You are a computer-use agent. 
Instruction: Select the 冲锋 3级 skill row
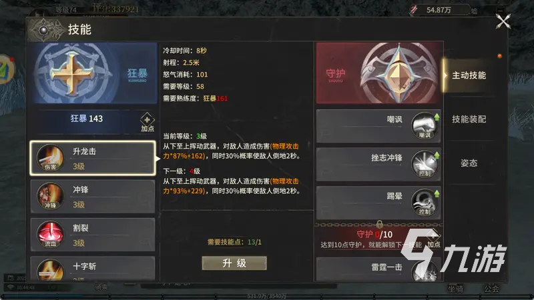pos(93,196)
